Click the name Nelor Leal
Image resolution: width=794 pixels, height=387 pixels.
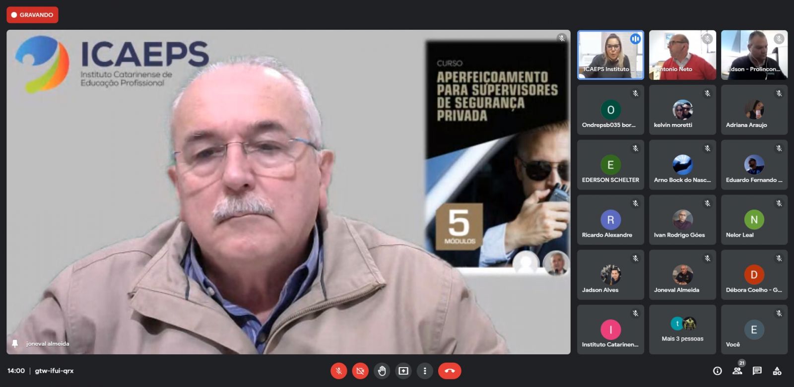point(739,235)
